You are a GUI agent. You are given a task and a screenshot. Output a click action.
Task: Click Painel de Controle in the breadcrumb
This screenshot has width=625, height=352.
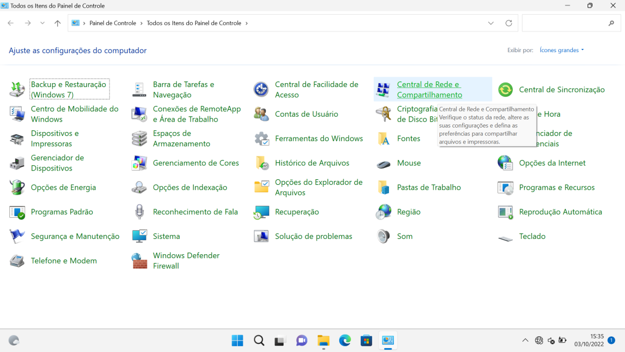coord(113,23)
